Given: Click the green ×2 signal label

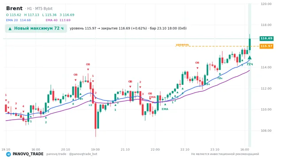Looking at the screenshot, I should pyautogui.click(x=90, y=105).
